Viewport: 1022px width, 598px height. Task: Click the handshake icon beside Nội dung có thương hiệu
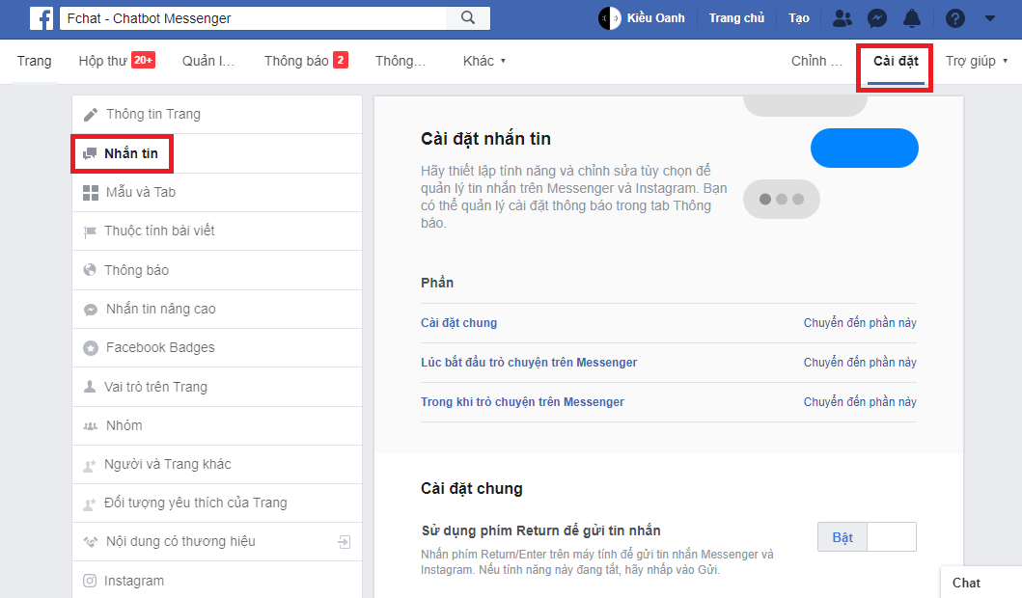pyautogui.click(x=91, y=541)
